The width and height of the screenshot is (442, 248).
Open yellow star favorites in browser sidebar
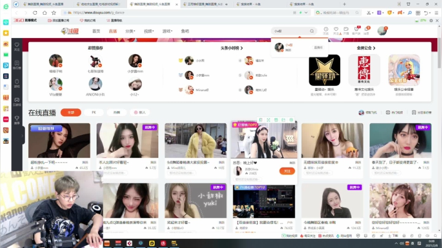pyautogui.click(x=6, y=33)
